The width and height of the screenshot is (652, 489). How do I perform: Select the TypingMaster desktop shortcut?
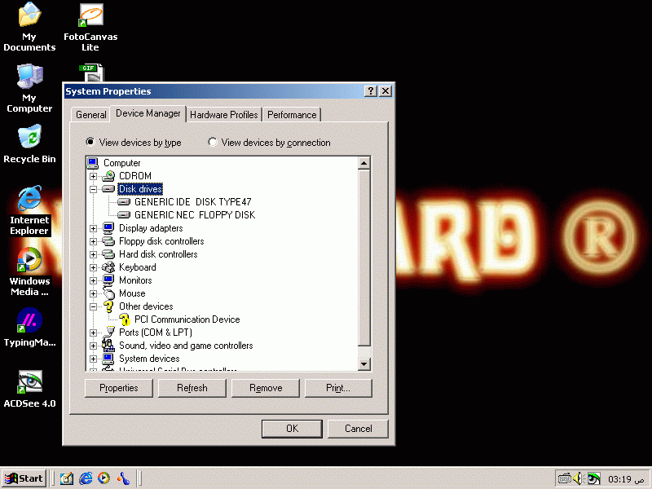click(29, 328)
